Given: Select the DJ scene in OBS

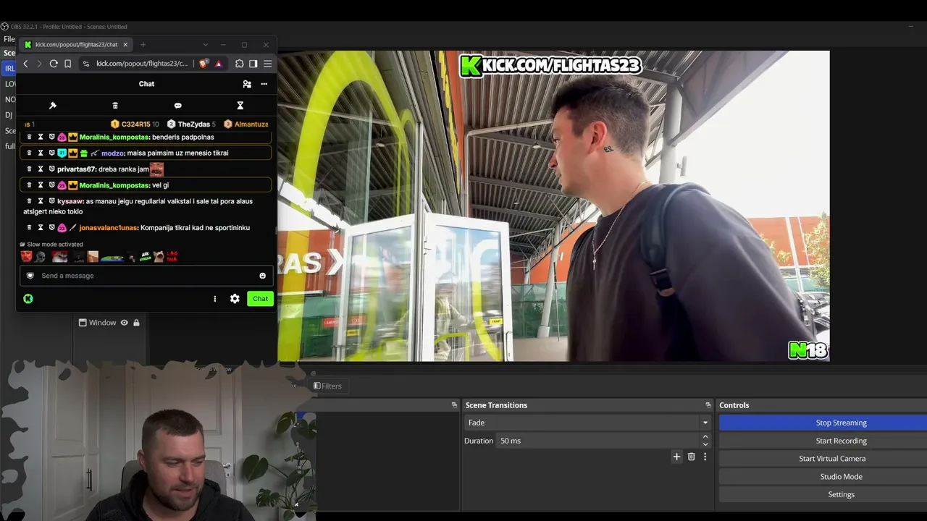Looking at the screenshot, I should (x=9, y=115).
